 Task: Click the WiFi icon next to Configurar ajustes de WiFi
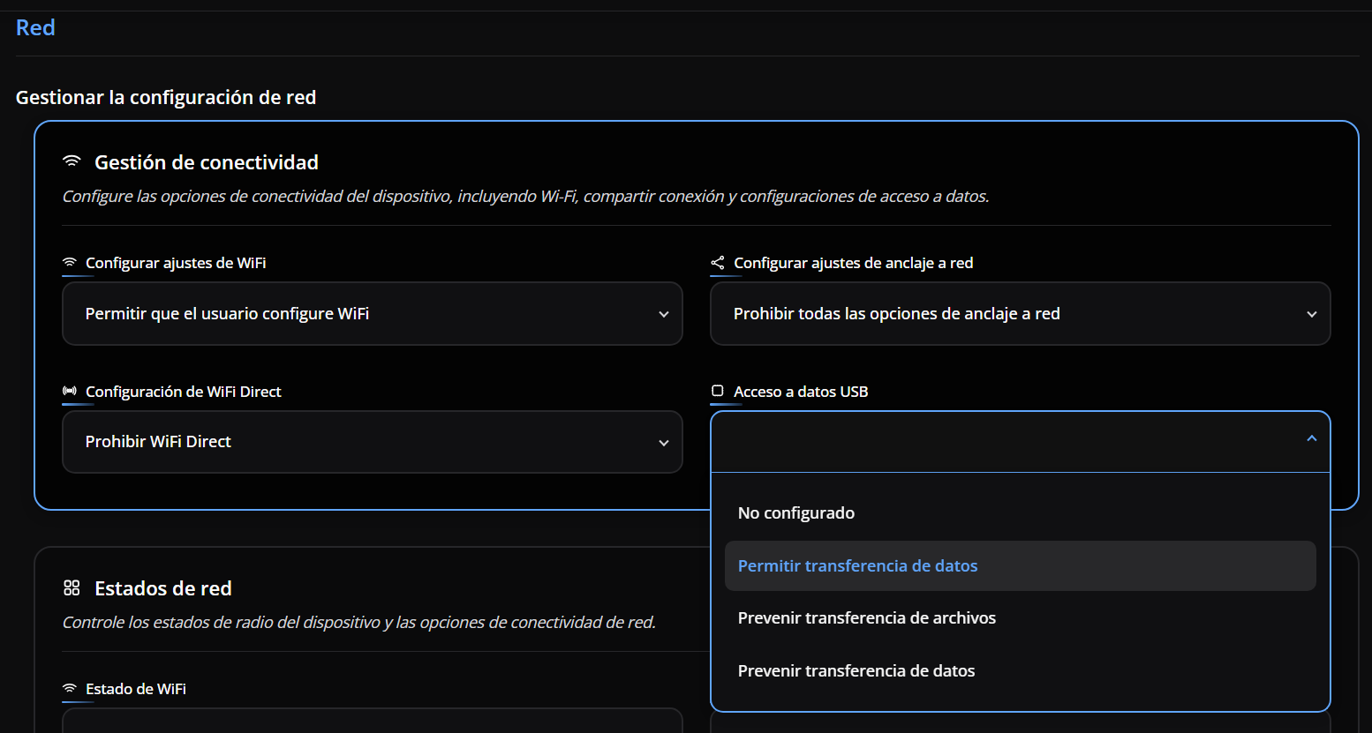coord(70,263)
